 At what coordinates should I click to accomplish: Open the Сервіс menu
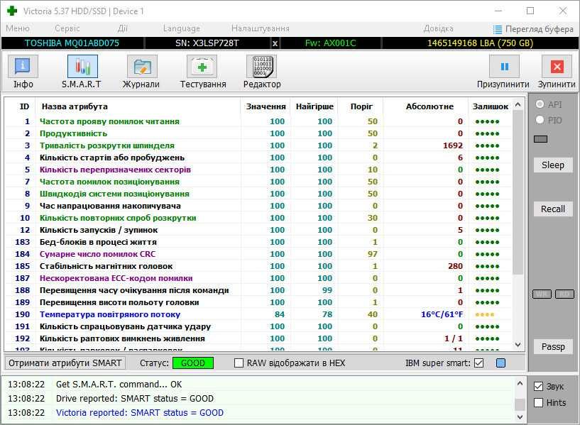coord(67,28)
